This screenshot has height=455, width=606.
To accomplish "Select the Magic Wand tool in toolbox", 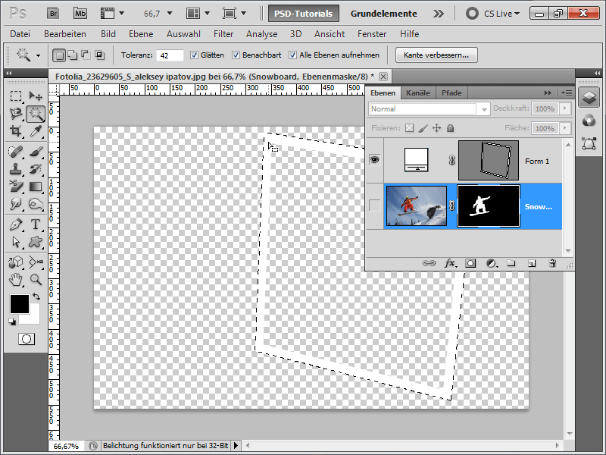I will tap(36, 114).
